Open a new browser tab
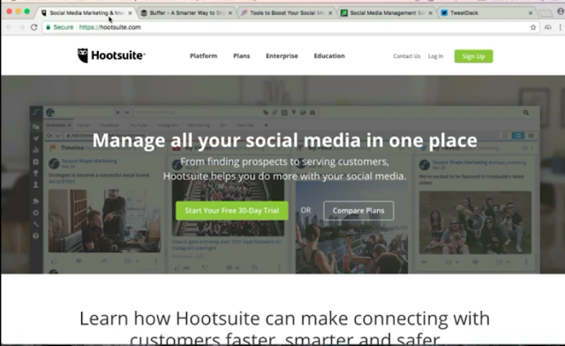 (546, 13)
